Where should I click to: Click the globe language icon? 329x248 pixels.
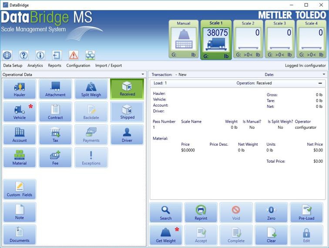tap(7, 55)
